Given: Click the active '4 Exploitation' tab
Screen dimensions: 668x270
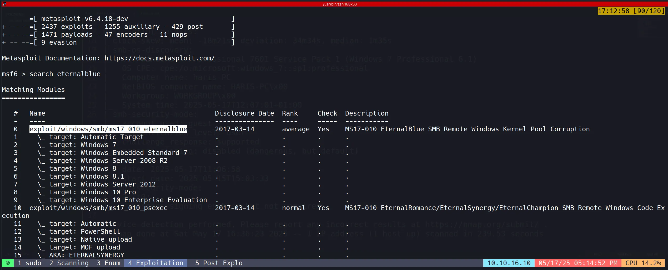Looking at the screenshot, I should [x=156, y=263].
